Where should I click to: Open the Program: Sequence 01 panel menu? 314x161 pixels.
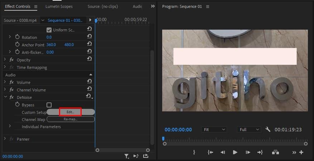208,6
